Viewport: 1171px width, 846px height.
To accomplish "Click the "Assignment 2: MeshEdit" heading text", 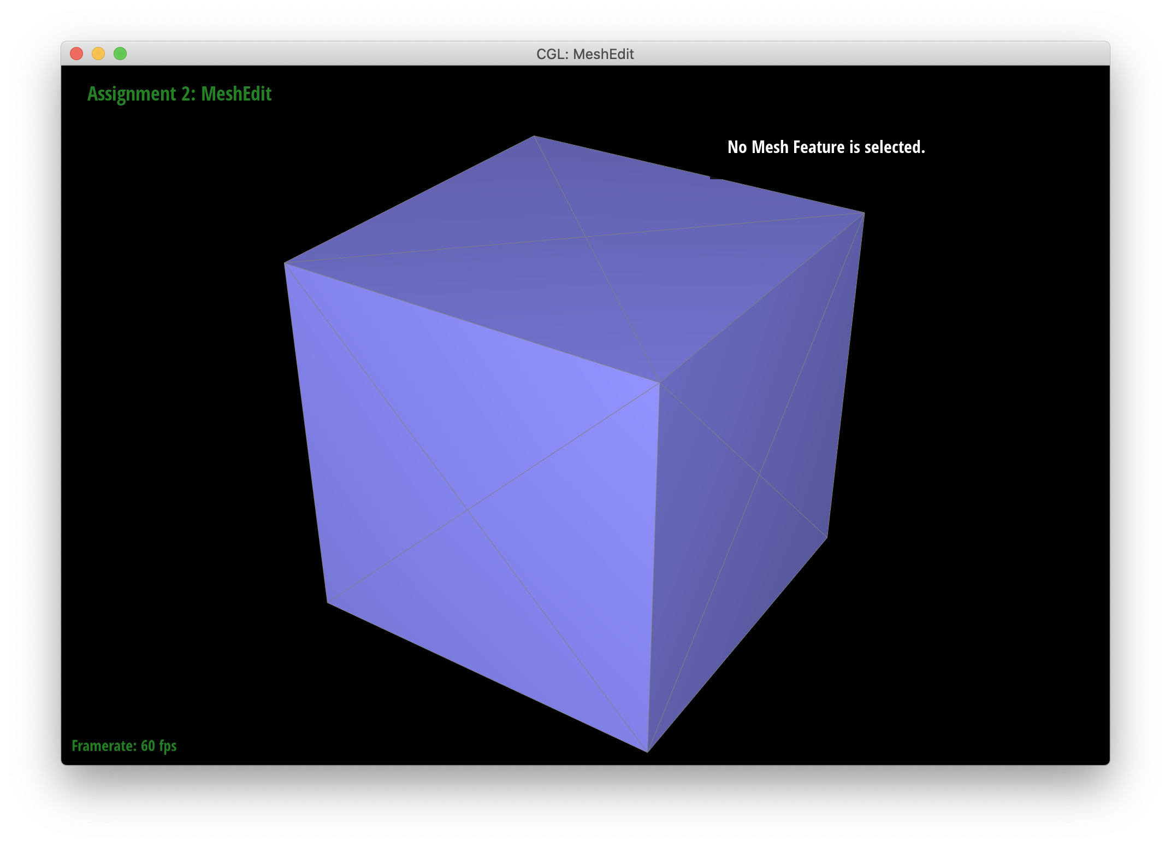I will click(179, 94).
